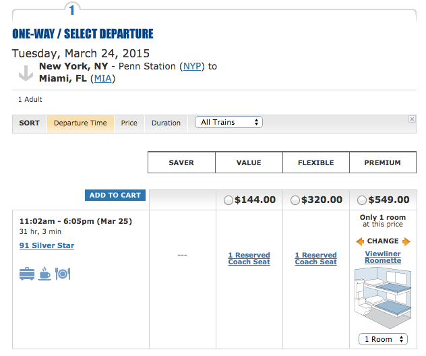Sort results by Departure Time
This screenshot has width=426, height=356.
(x=80, y=123)
